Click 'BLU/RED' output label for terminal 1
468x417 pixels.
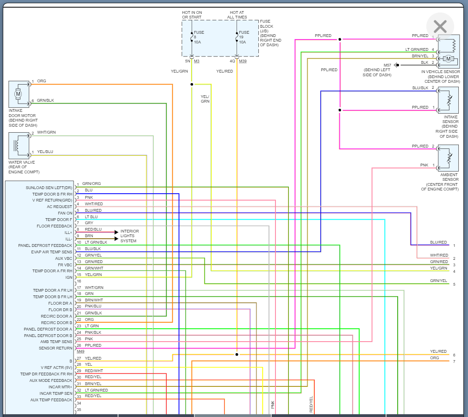(x=438, y=242)
